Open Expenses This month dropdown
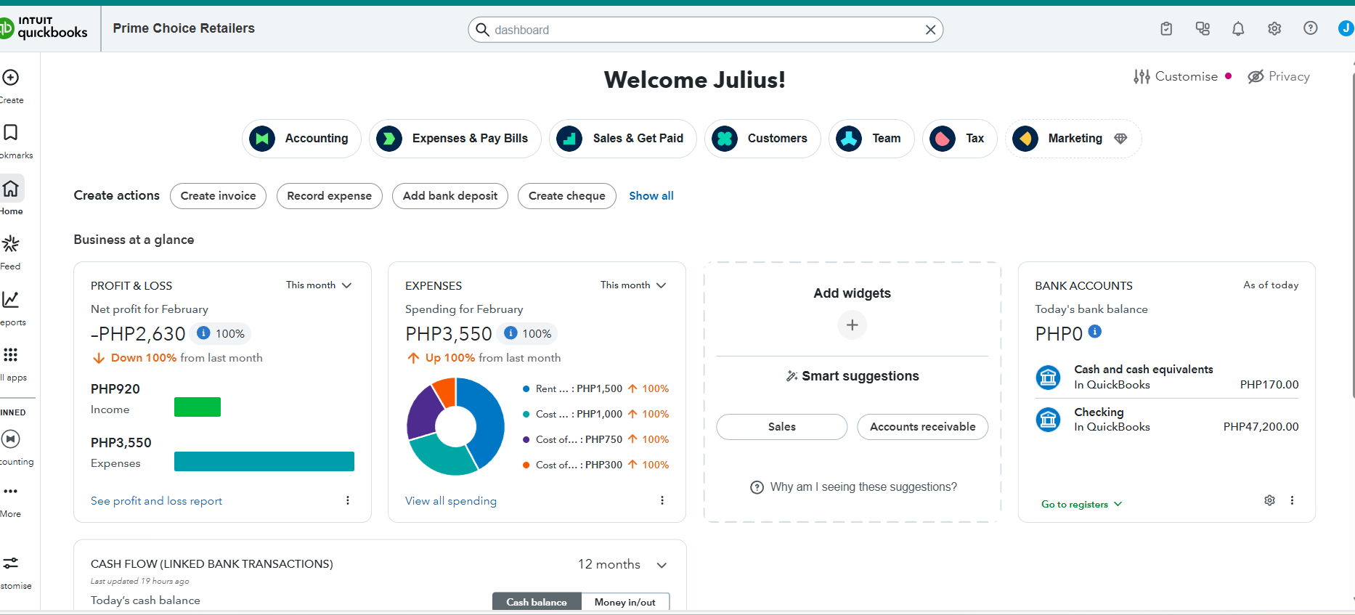 [633, 285]
